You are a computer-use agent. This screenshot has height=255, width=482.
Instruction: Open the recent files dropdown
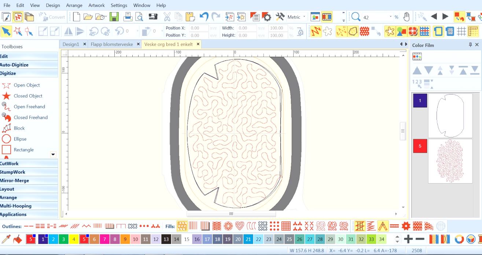101,17
